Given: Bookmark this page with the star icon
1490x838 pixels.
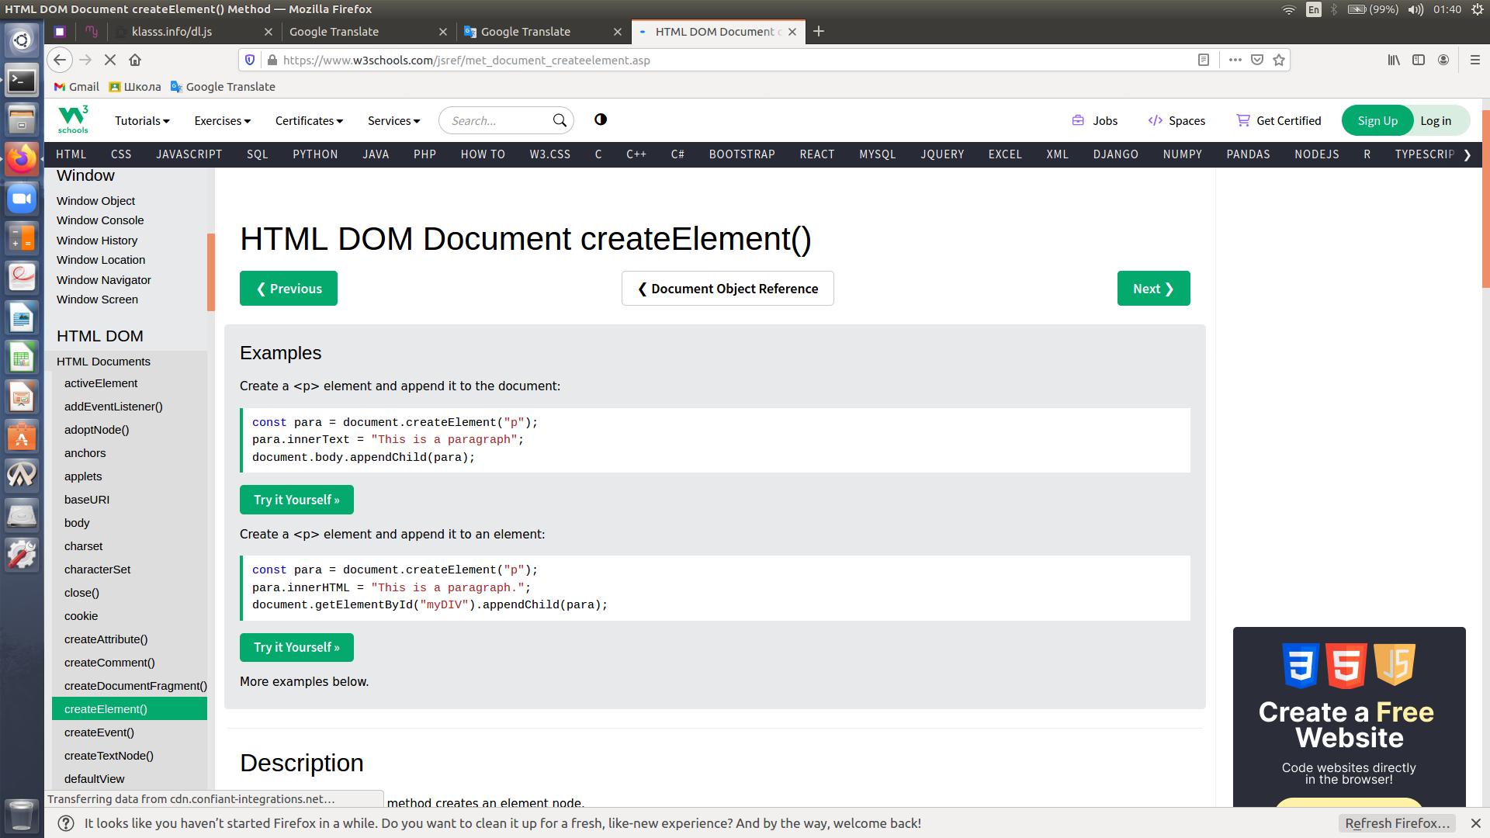Looking at the screenshot, I should click(x=1279, y=60).
